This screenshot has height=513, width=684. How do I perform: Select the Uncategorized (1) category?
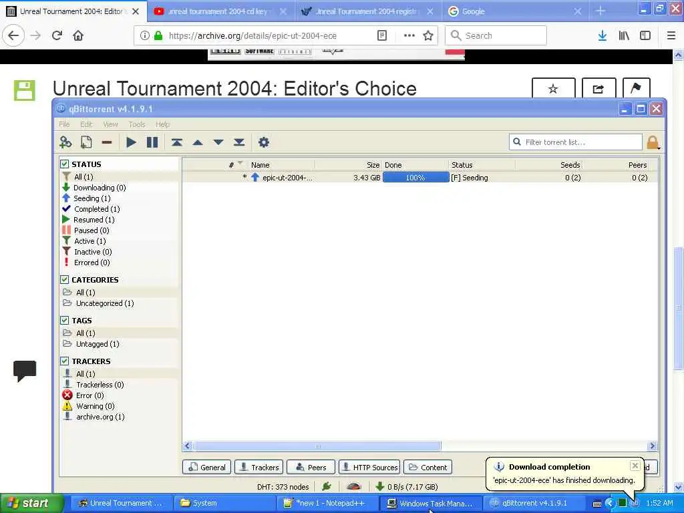pos(105,303)
